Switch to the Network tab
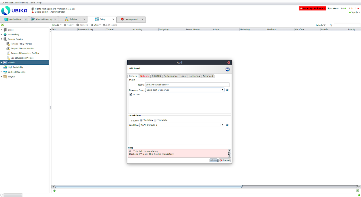Viewport: 361px width, 197px height. coord(144,76)
